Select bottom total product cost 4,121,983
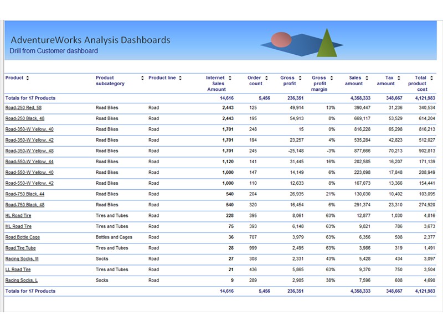Image resolution: width=443 pixels, height=332 pixels. click(425, 291)
